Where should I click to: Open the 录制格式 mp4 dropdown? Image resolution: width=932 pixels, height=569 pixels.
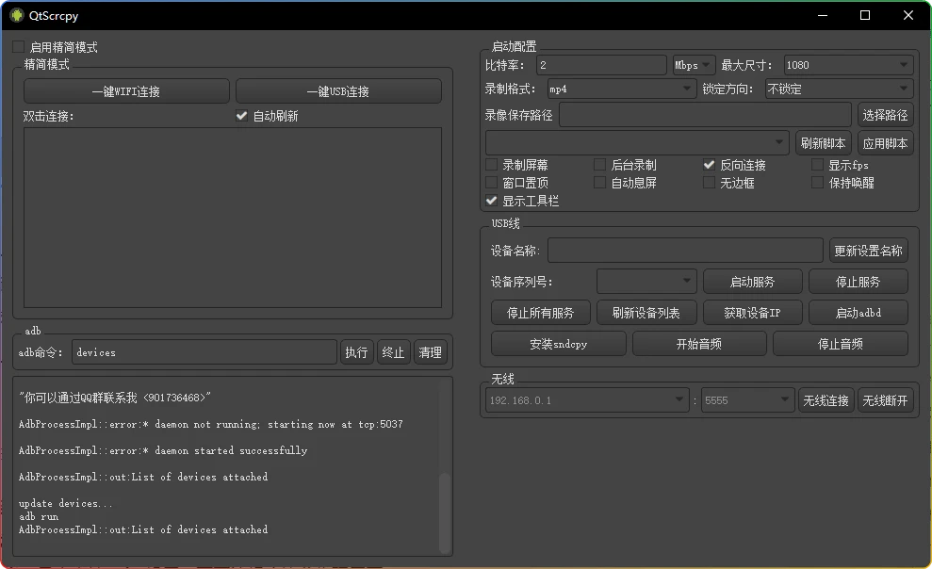click(620, 89)
